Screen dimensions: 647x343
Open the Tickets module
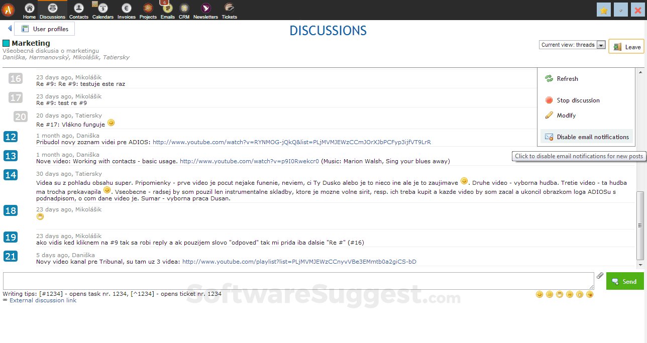(229, 11)
